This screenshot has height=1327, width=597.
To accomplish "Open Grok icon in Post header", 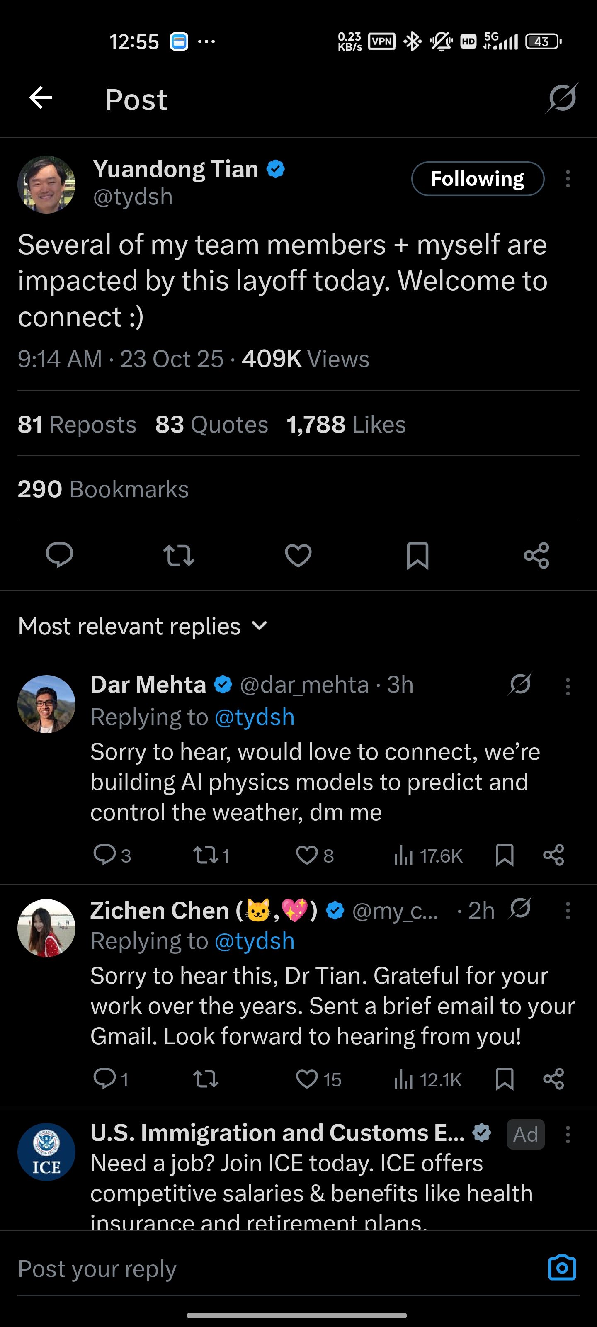I will tap(561, 98).
